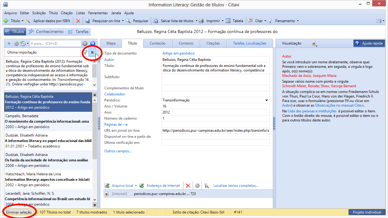The image size is (388, 218).
Task: Click the Firefox icon of the Internet attachment row
Action: (x=107, y=194)
